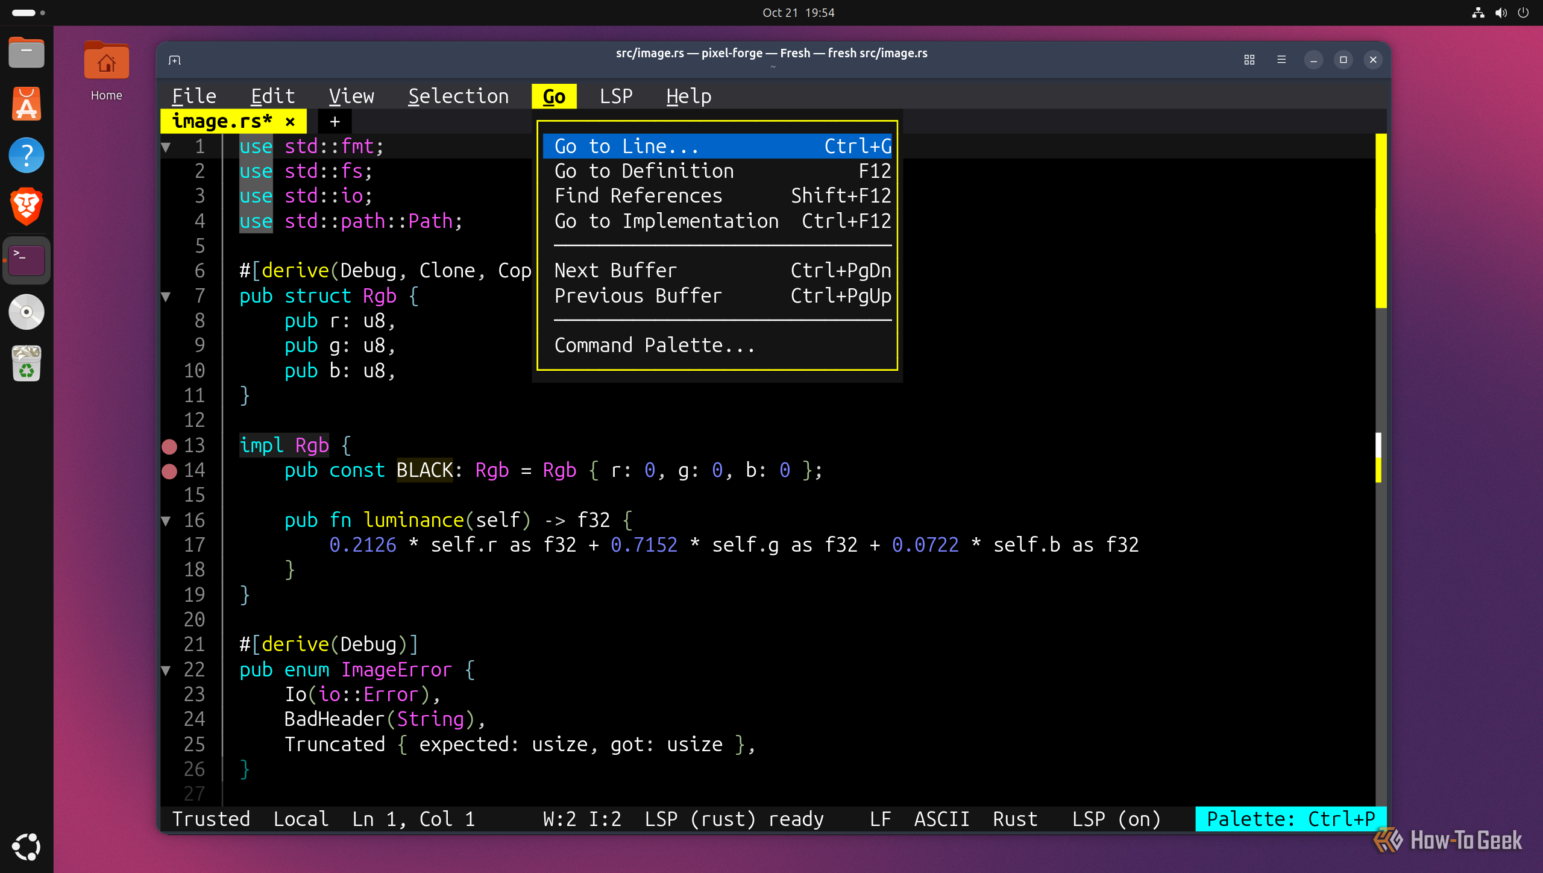The image size is (1543, 873).
Task: Choose Previous Buffer from the menu
Action: [717, 295]
